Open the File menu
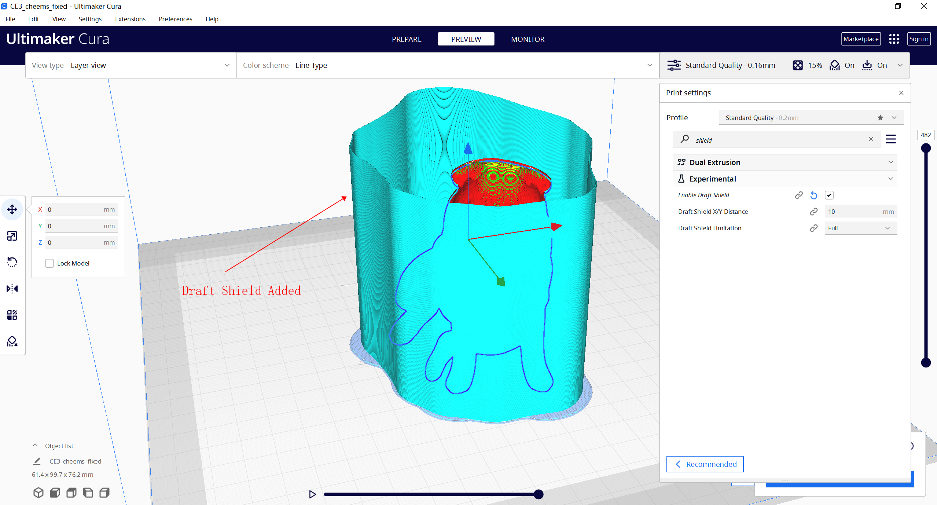Screen dimensions: 937x505 tap(10, 19)
